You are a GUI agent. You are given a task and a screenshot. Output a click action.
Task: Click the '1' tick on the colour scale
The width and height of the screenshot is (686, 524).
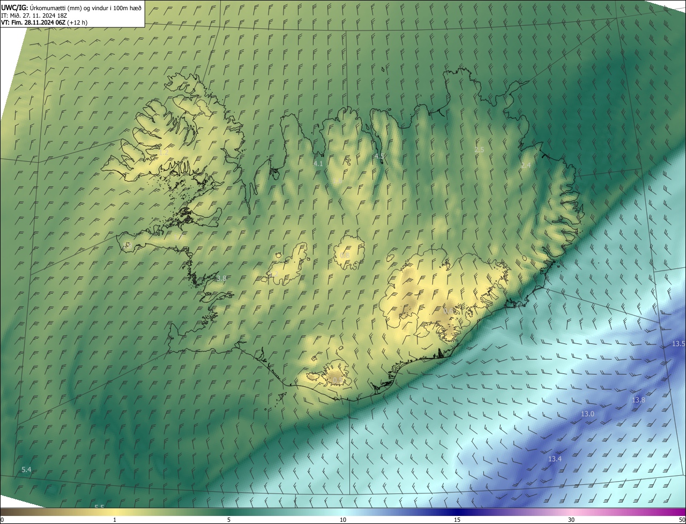(x=115, y=520)
